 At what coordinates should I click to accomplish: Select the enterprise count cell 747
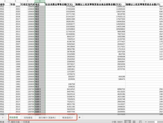(x=144, y=9)
